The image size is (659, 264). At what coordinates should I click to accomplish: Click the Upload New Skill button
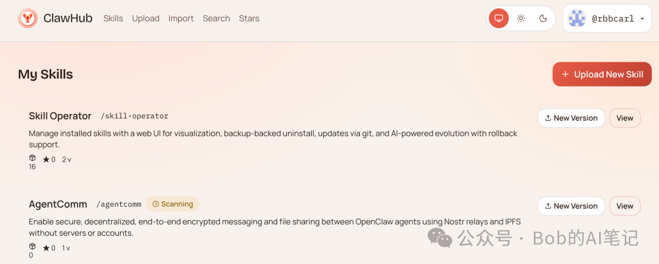point(601,74)
